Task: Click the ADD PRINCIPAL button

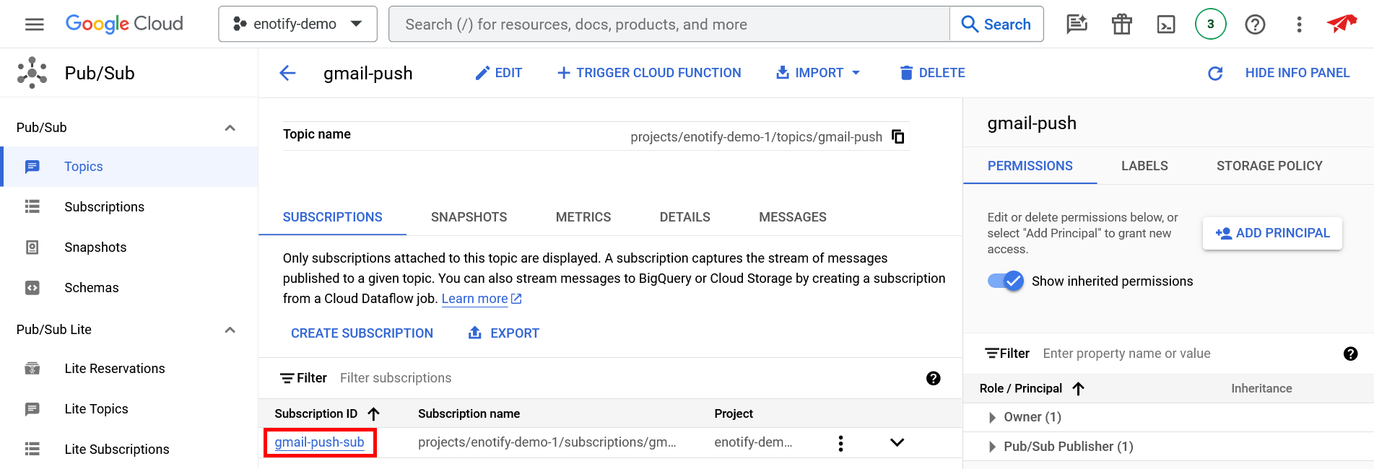Action: tap(1271, 233)
